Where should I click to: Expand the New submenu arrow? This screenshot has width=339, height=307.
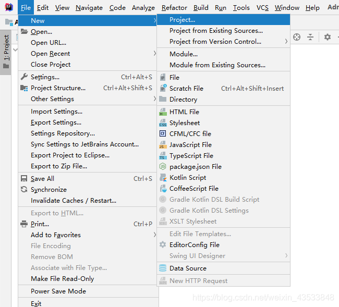coord(155,20)
